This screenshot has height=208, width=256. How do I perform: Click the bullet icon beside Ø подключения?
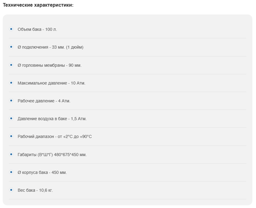11,47
